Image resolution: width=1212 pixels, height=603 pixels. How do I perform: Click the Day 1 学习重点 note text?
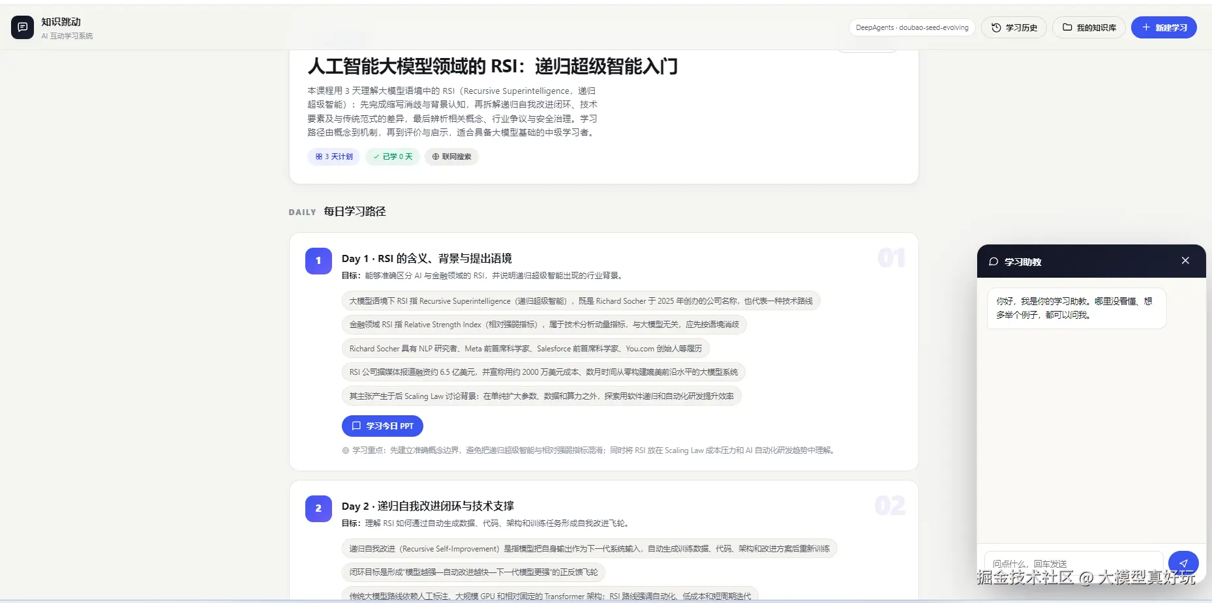(x=588, y=450)
